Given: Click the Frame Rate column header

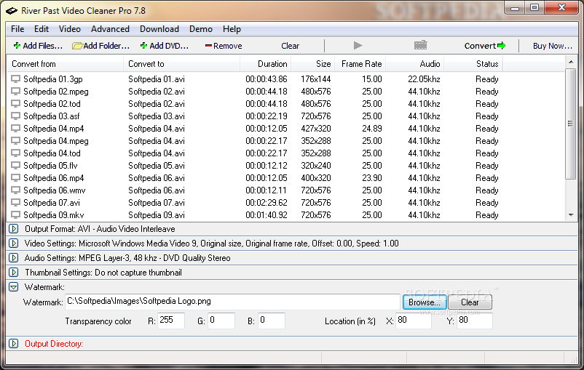Looking at the screenshot, I should (360, 63).
